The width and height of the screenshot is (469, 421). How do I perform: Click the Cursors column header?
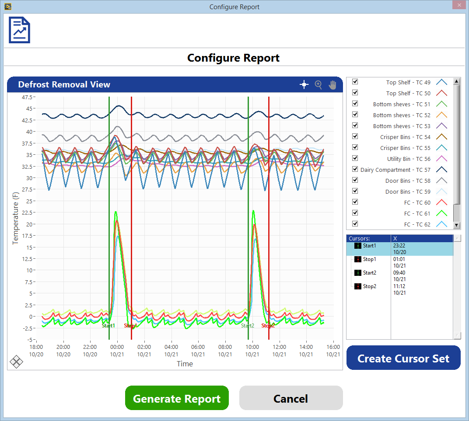coord(368,238)
